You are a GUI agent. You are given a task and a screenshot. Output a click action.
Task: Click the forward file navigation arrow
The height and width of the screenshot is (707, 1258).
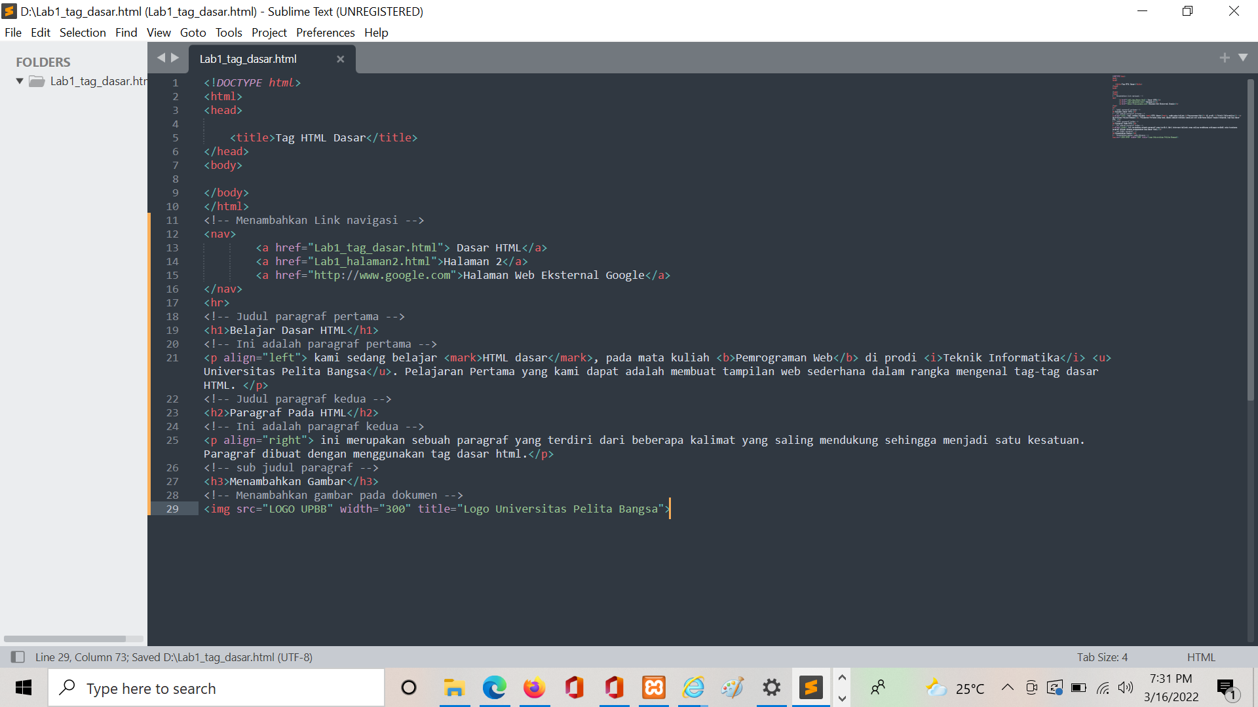pos(176,58)
